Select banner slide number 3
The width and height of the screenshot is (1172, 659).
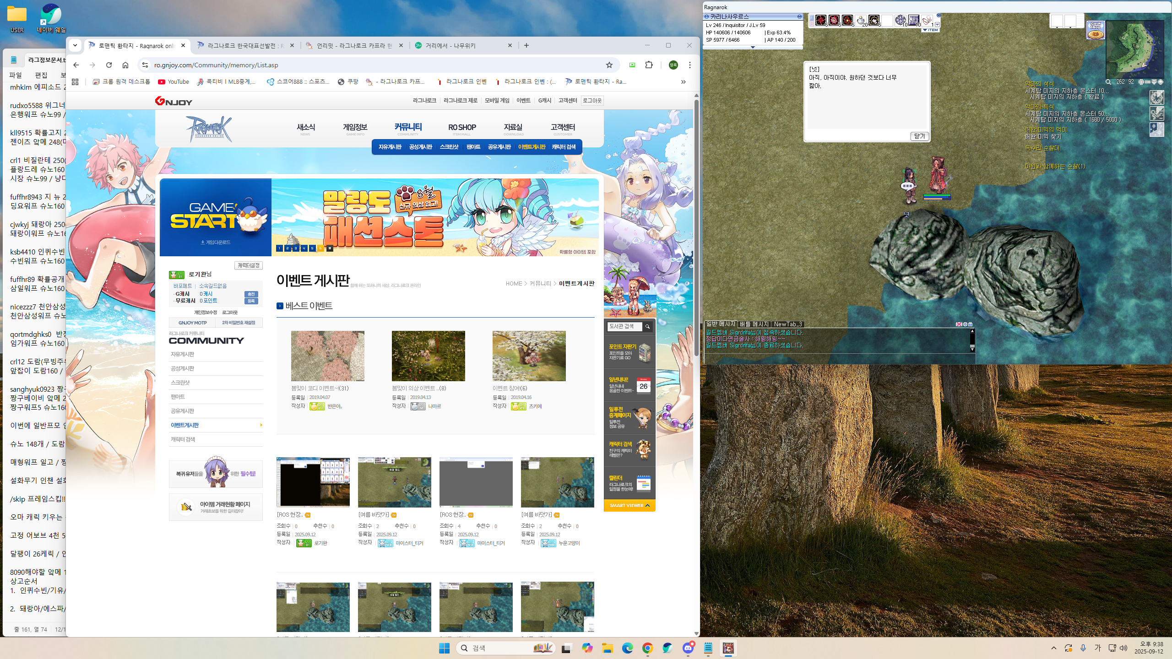[x=296, y=248]
